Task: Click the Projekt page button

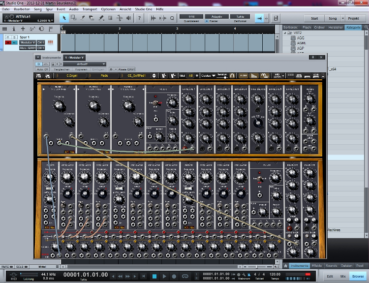Action: click(353, 18)
